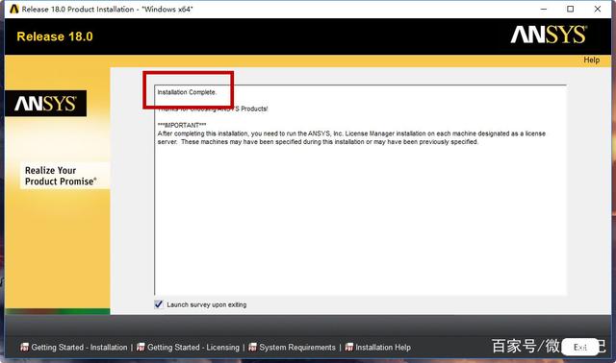Click the ANSYS logo in the header
The height and width of the screenshot is (363, 616).
(549, 35)
